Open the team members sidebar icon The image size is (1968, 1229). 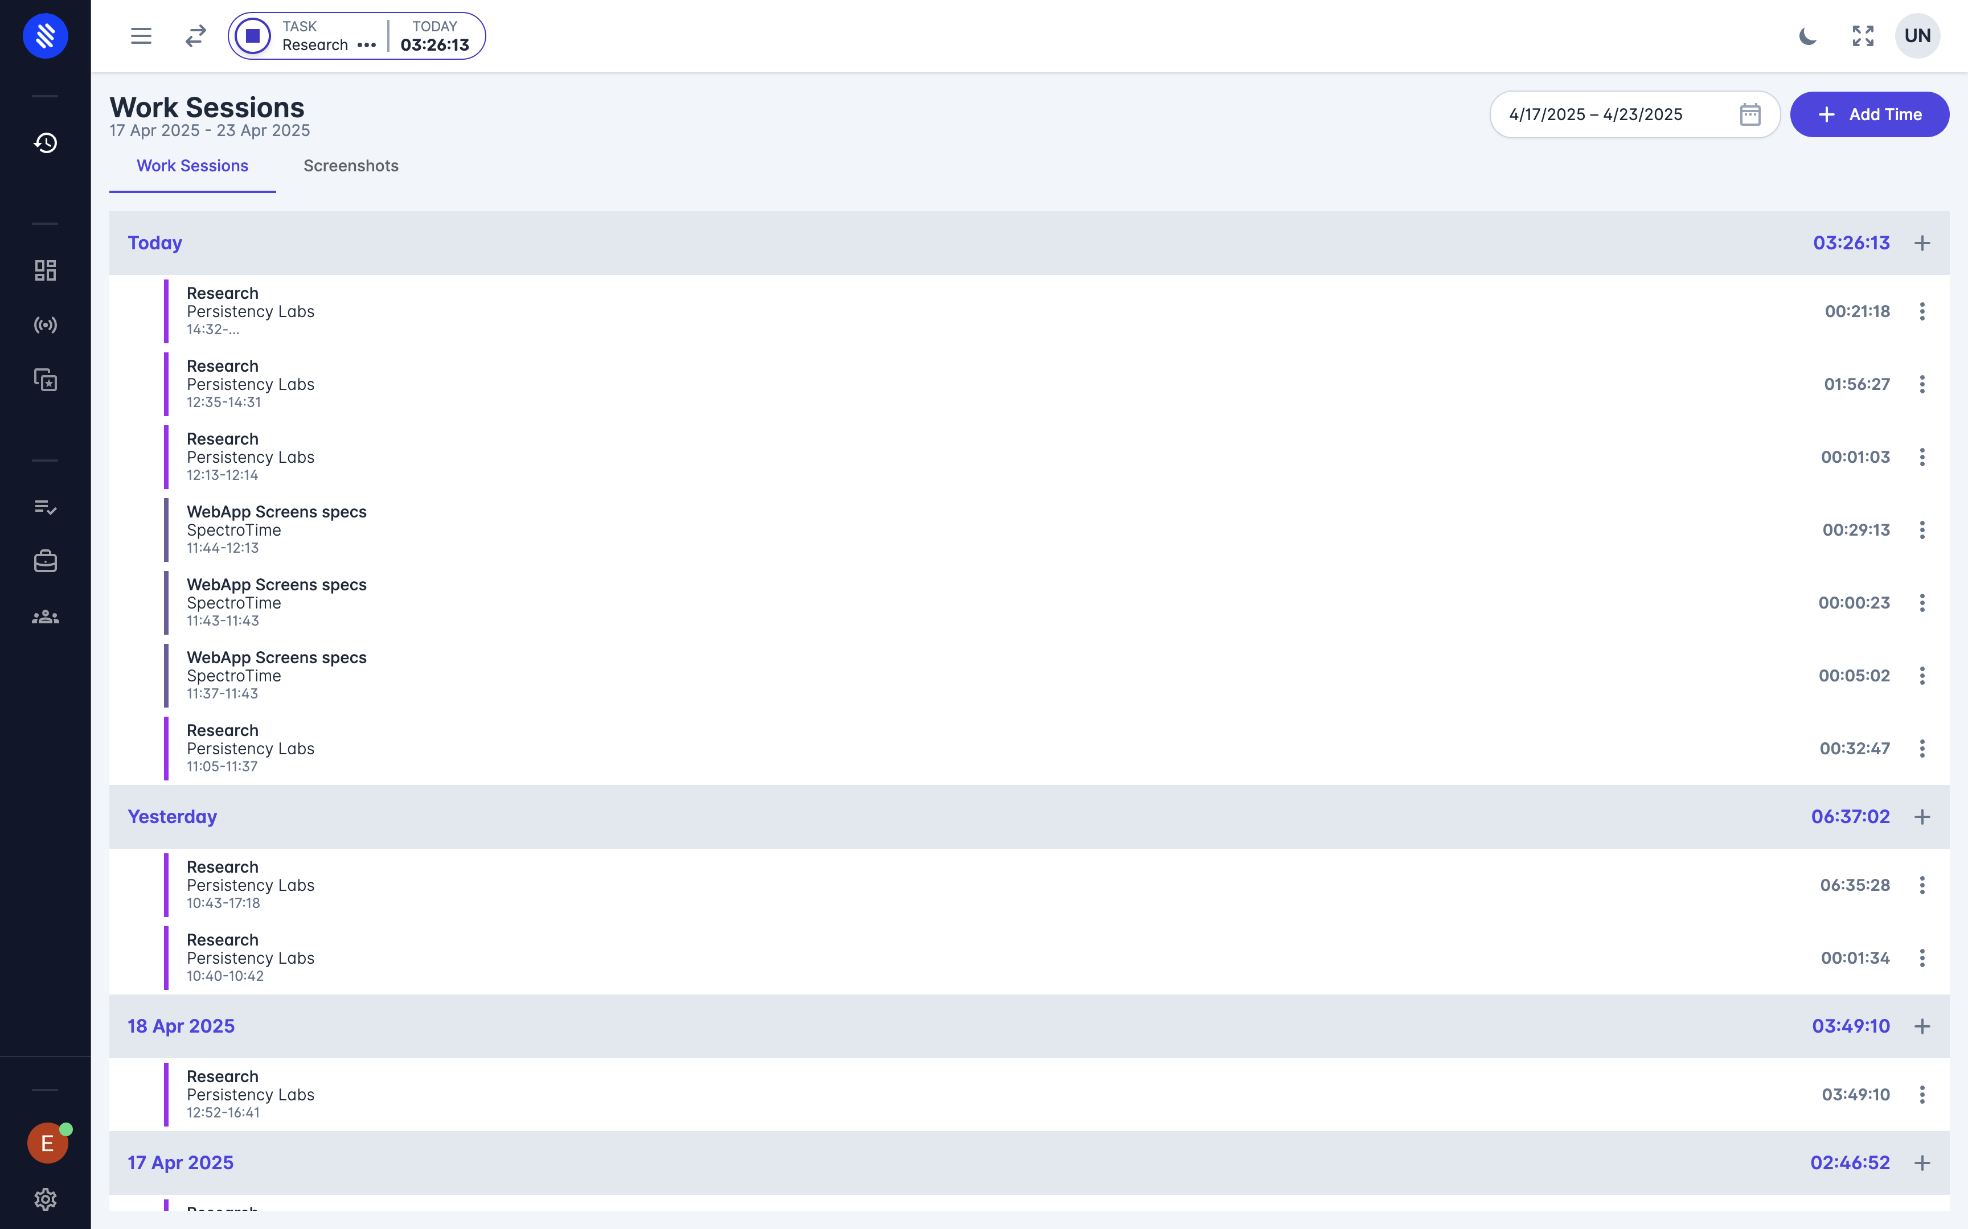point(46,617)
